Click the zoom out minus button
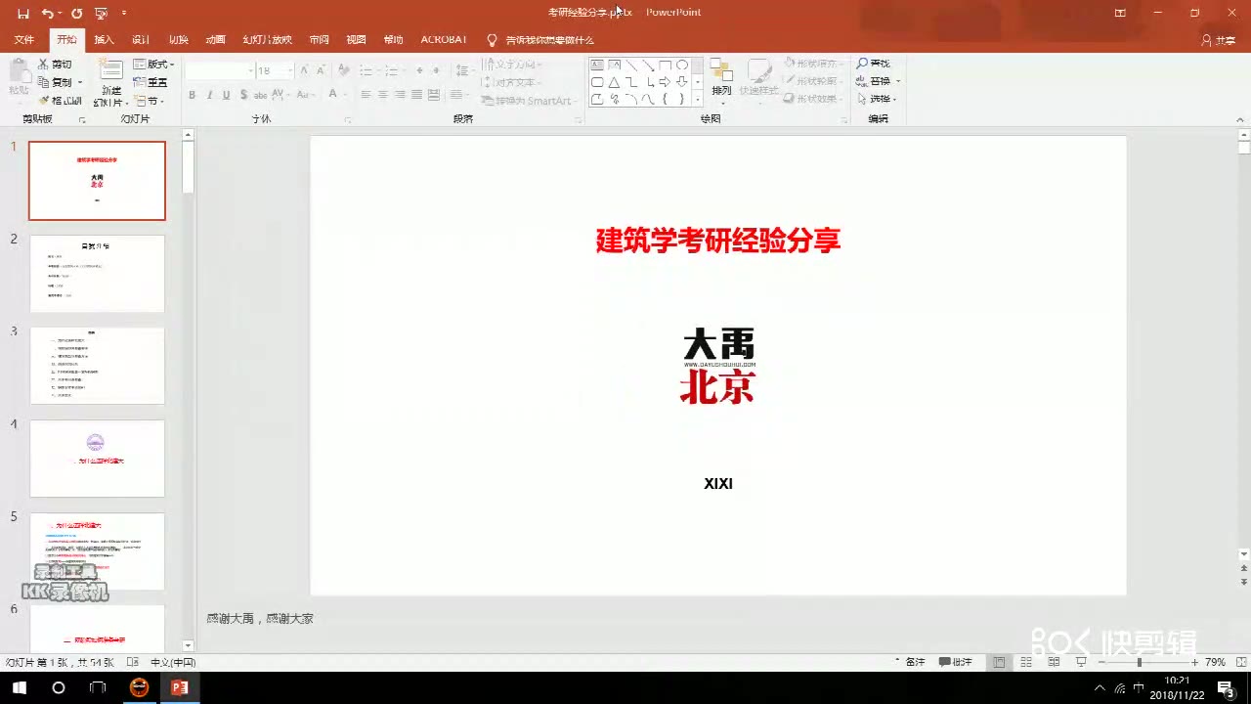The height and width of the screenshot is (704, 1251). (1101, 662)
